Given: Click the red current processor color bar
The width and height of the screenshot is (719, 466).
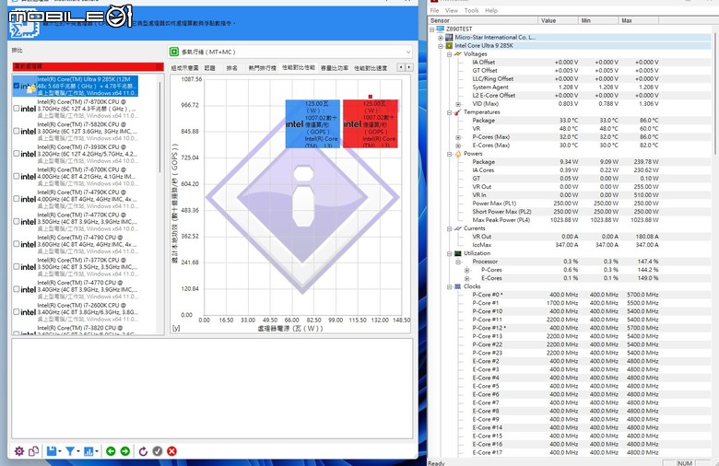Looking at the screenshot, I should (x=88, y=66).
